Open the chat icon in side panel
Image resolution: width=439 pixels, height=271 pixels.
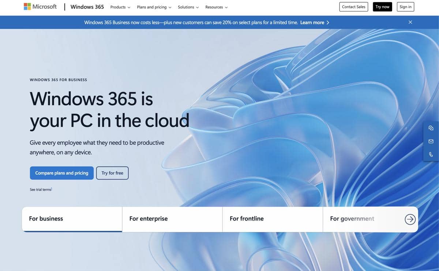click(x=431, y=128)
